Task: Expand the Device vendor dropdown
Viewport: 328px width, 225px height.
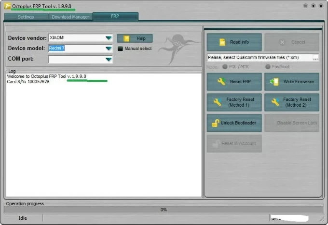Action: (109, 38)
